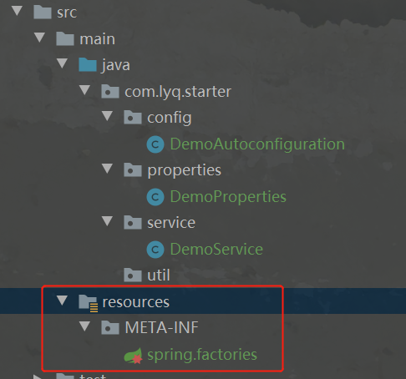
Task: Click the DemoProperties class icon
Action: 155,197
